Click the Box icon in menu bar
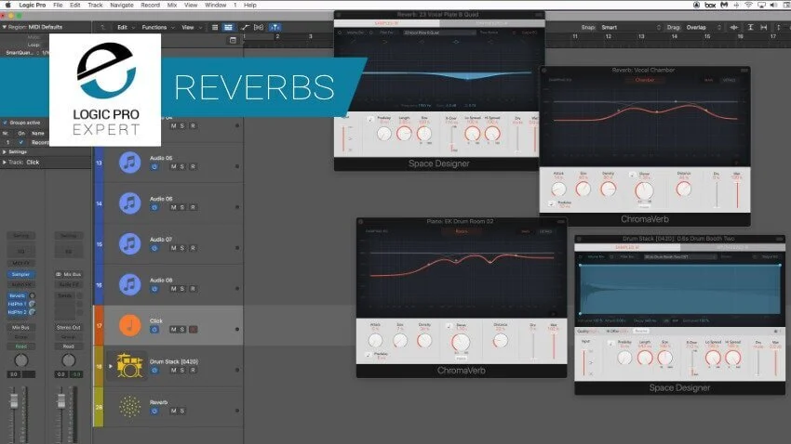 pos(710,5)
